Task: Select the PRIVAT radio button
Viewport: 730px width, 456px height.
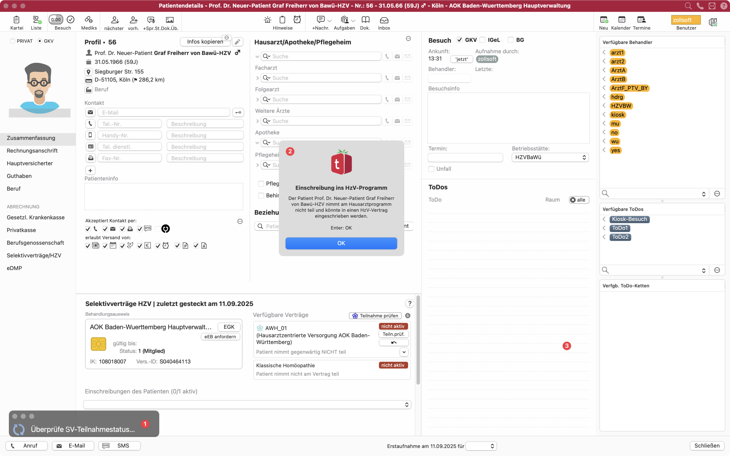Action: tap(13, 41)
